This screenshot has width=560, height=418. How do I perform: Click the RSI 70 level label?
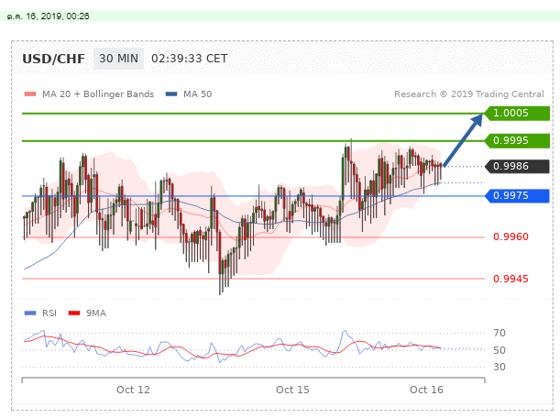(500, 333)
